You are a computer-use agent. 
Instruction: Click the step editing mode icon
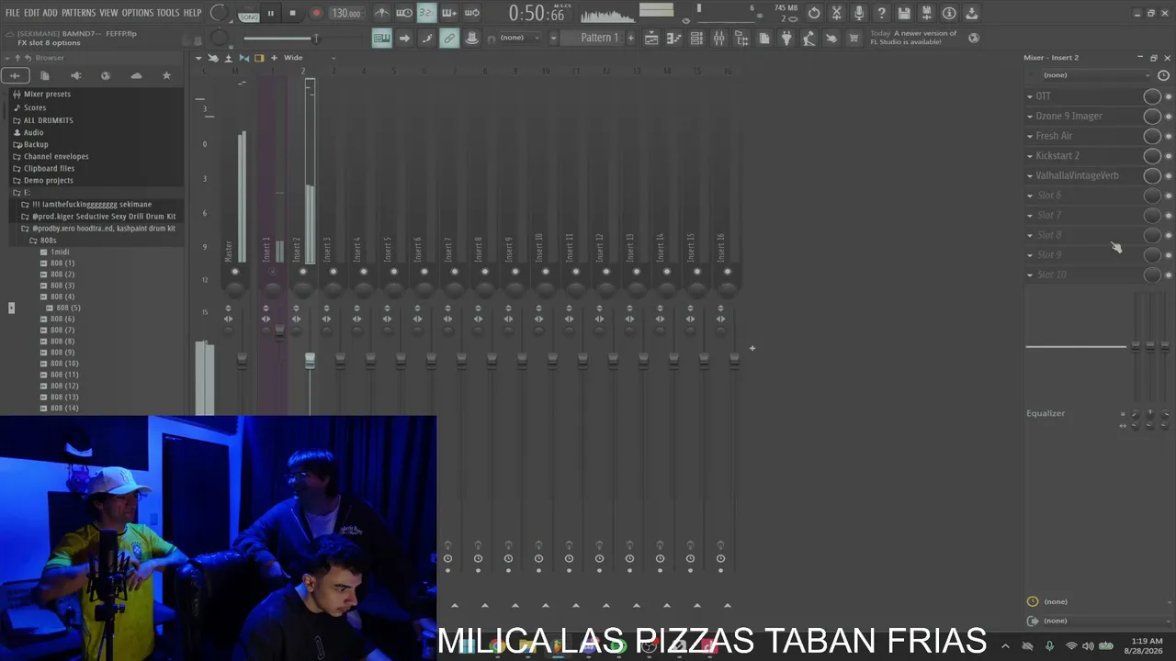[426, 38]
